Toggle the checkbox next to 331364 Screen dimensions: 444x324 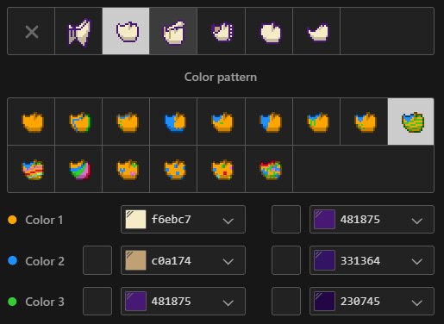[x=286, y=260]
